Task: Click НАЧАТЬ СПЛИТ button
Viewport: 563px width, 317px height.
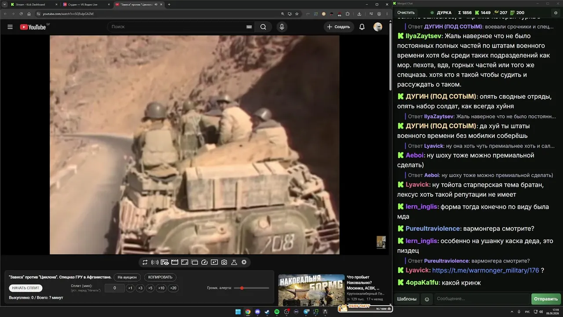Action: [x=26, y=288]
